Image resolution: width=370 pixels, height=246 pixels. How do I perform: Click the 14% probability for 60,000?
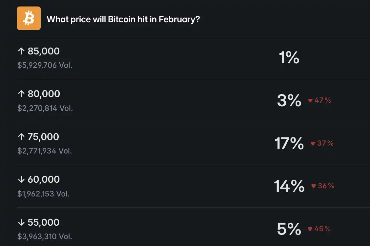coord(289,186)
